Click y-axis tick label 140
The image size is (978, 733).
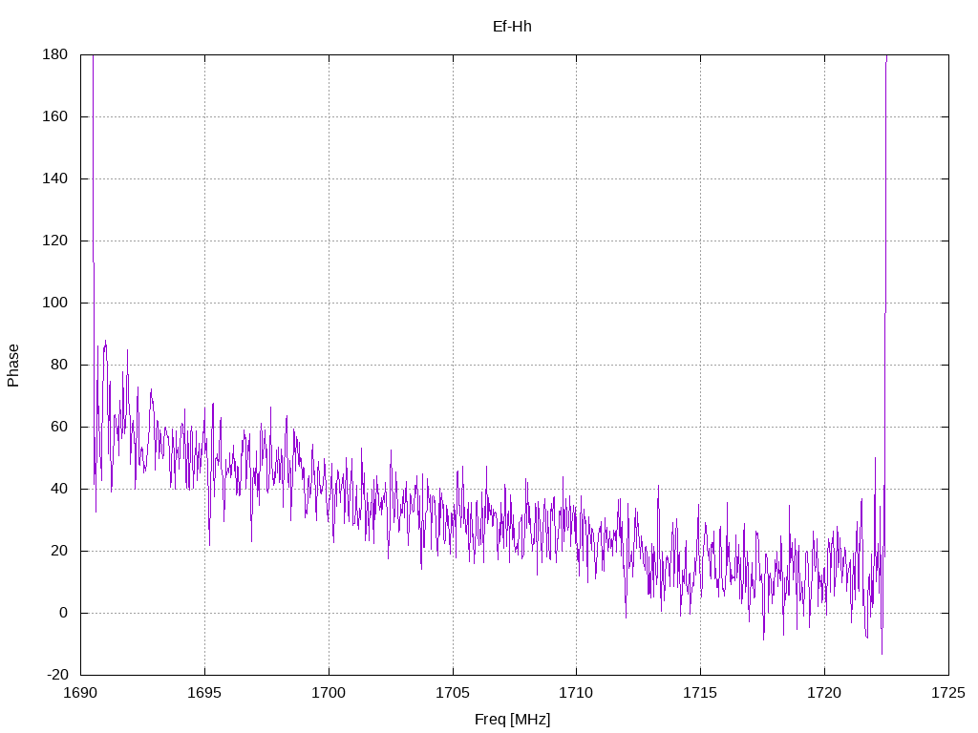coord(54,178)
